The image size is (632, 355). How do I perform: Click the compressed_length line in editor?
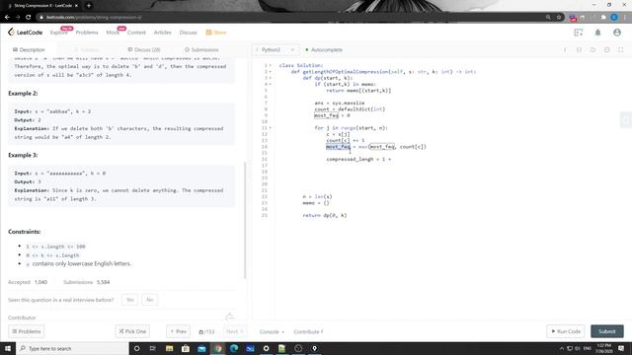(358, 159)
